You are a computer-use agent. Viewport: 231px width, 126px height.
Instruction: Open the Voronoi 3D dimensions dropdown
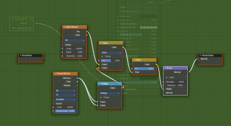click(65, 91)
